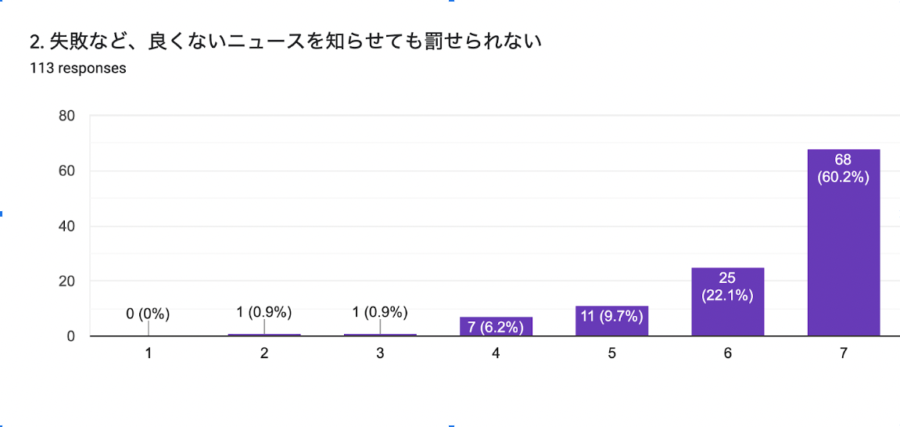Screen dimensions: 900x427
Task: Select the bar labeled 25 (22.1%)
Action: [727, 302]
